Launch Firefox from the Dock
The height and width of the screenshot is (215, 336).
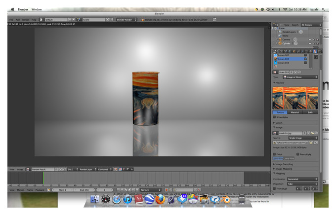(160, 199)
